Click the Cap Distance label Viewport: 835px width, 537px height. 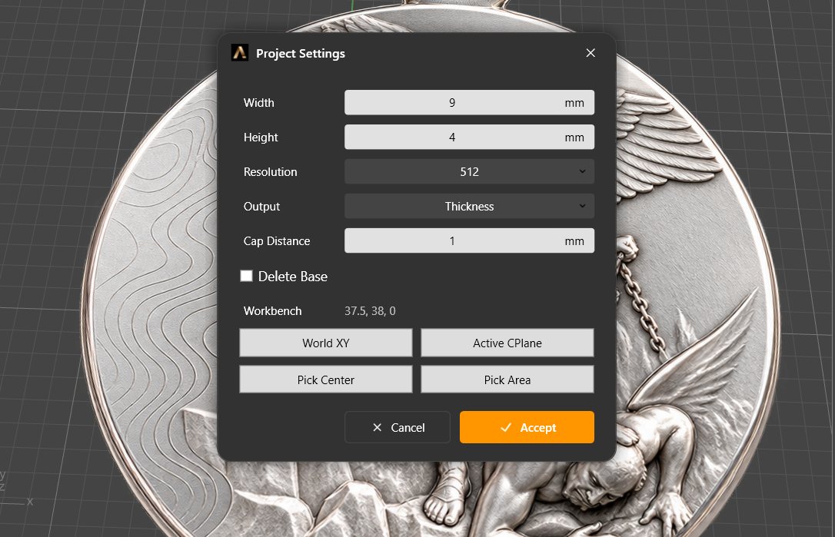[277, 241]
